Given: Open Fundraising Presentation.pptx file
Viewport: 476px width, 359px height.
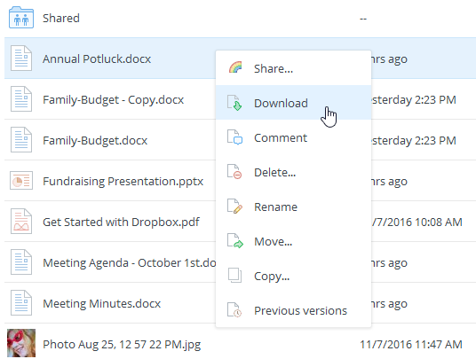Looking at the screenshot, I should click(x=123, y=181).
